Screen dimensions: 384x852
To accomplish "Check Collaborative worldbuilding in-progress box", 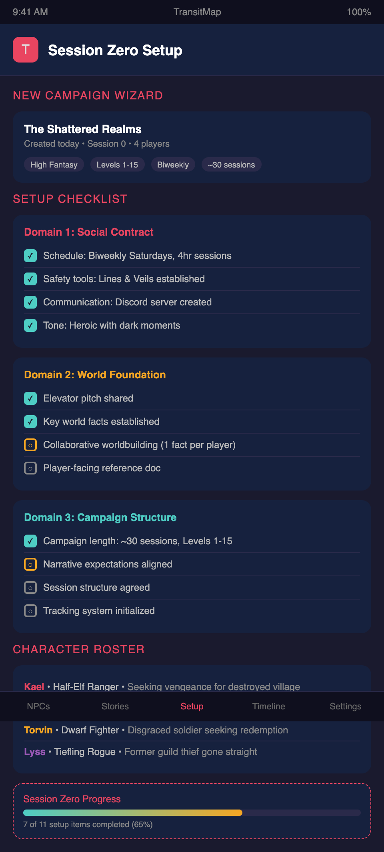I will pos(30,445).
